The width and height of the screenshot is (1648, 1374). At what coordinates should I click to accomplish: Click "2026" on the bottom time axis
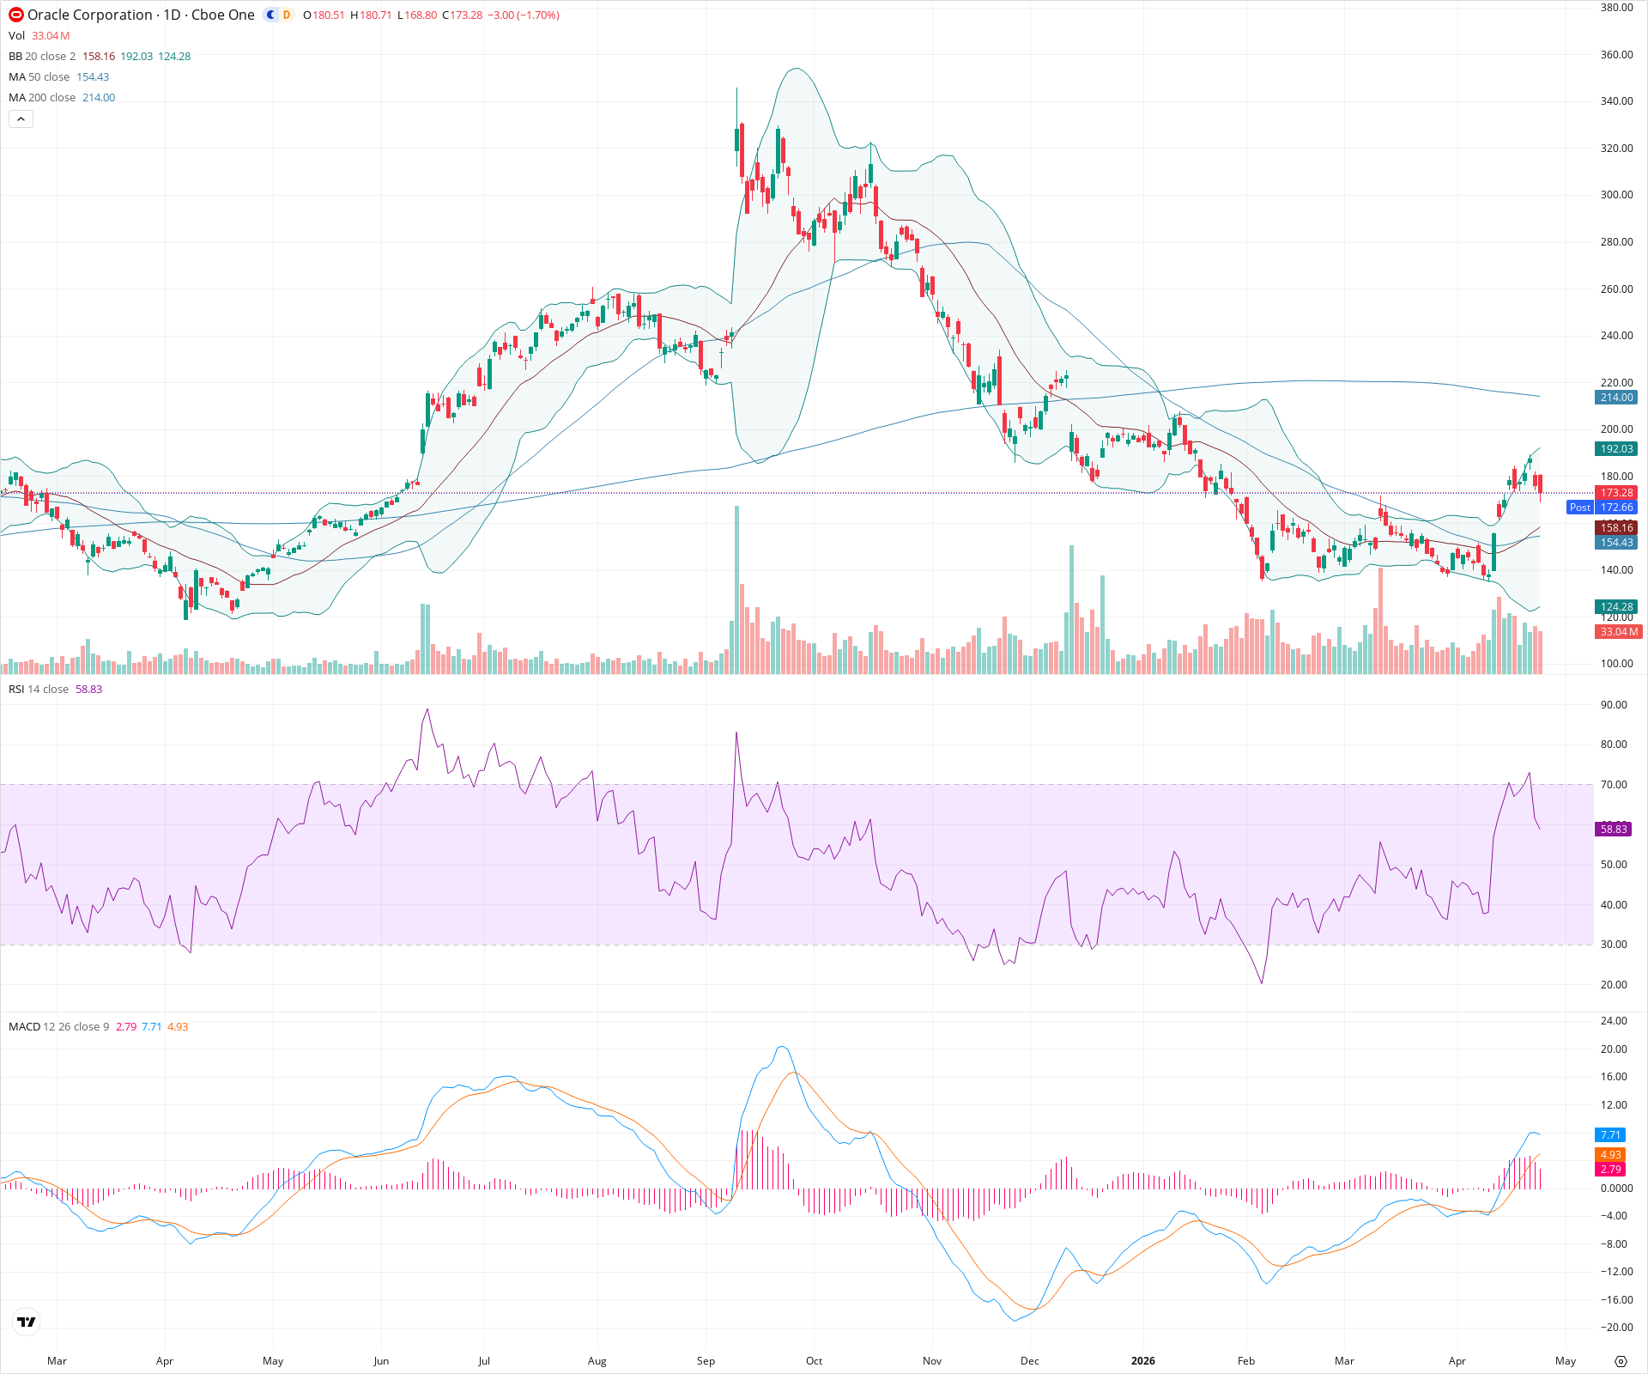(1142, 1361)
